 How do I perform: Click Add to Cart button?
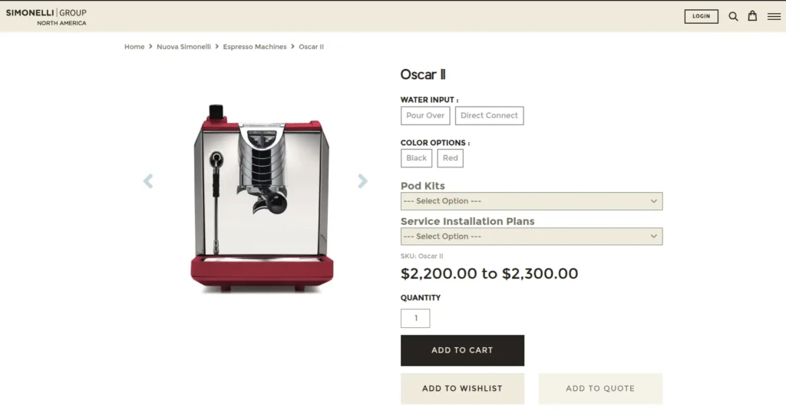[x=462, y=350]
